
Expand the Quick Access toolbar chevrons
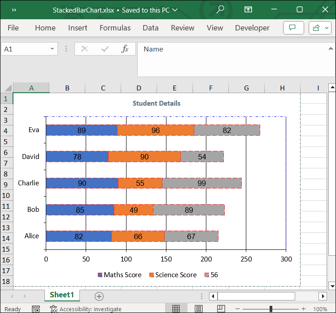point(14,10)
